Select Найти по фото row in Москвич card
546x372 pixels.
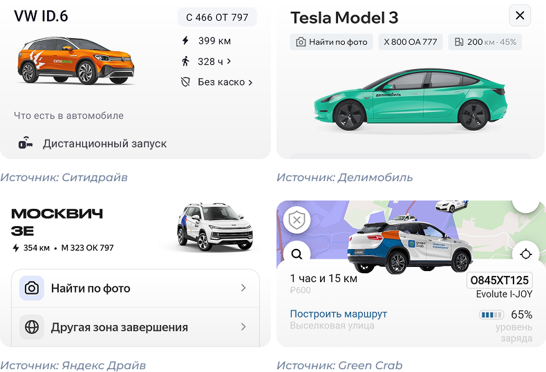coord(135,288)
